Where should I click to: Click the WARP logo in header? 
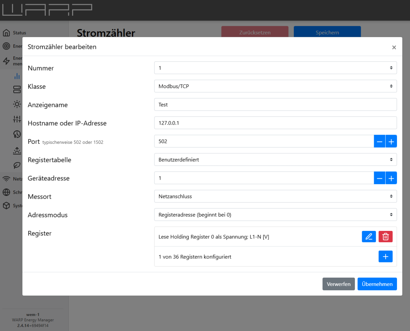click(47, 10)
